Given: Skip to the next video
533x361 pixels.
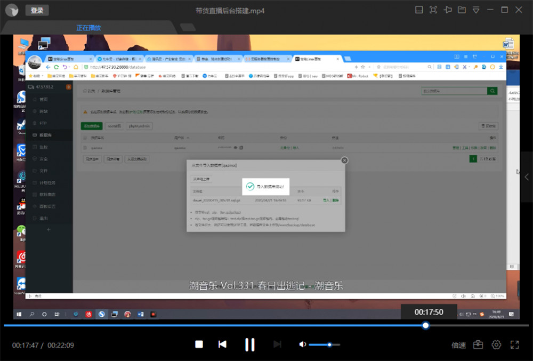Looking at the screenshot, I should pos(277,344).
